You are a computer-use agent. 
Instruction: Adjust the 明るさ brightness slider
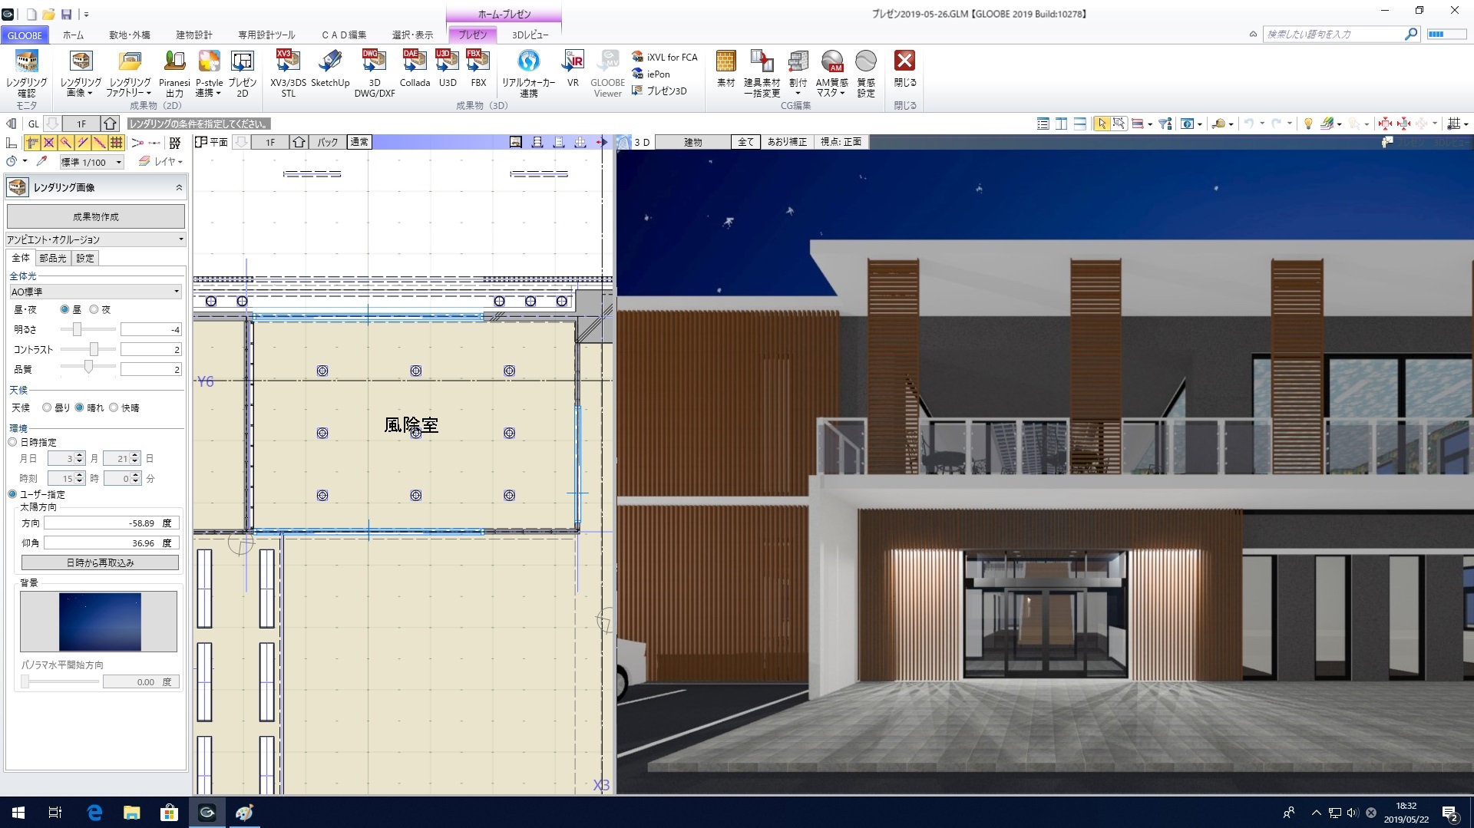click(x=77, y=329)
